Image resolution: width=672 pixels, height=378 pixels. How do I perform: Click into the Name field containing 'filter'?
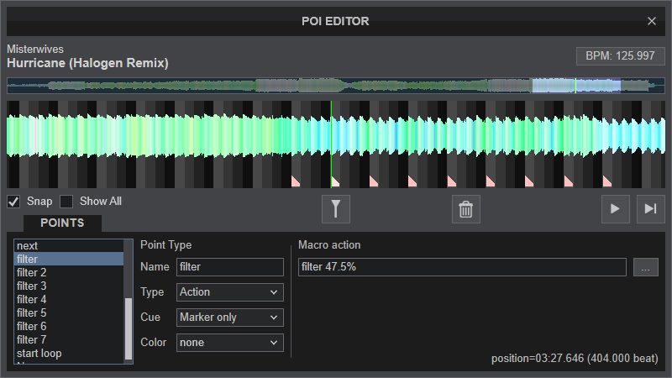click(x=229, y=267)
